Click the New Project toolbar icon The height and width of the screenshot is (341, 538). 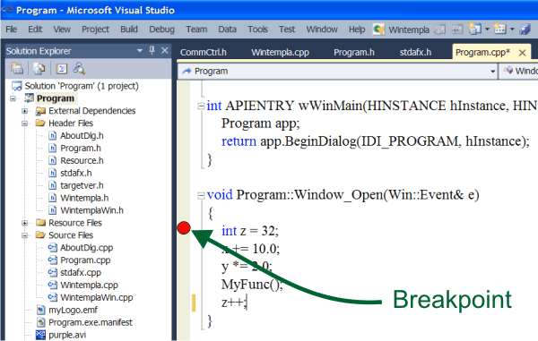point(474,30)
